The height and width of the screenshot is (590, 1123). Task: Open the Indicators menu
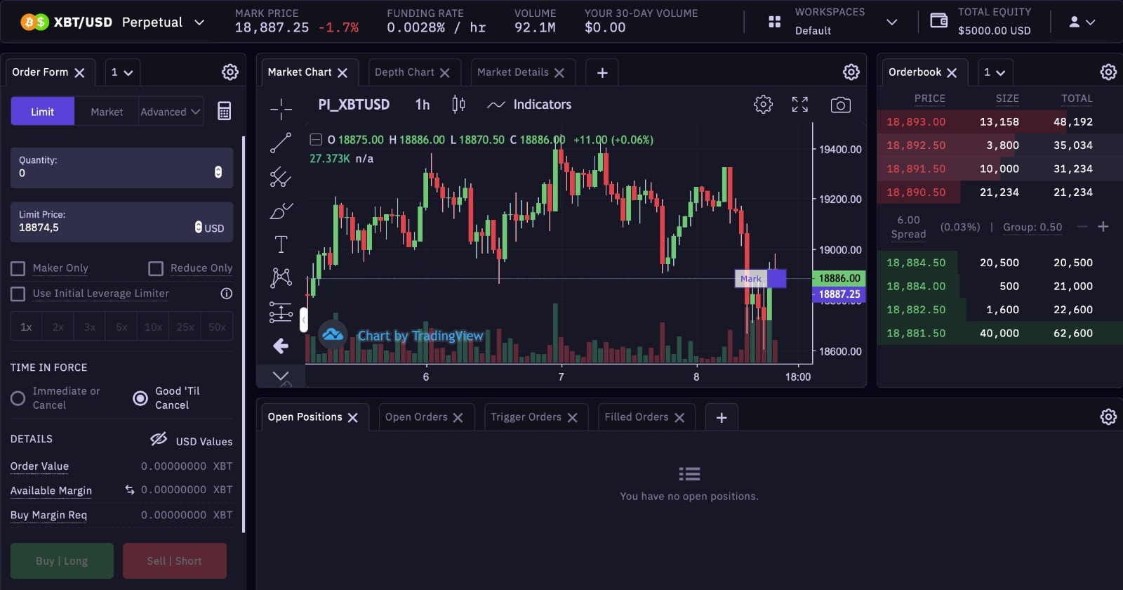tap(530, 105)
